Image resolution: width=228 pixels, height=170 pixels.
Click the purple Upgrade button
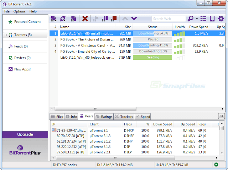click(25, 134)
